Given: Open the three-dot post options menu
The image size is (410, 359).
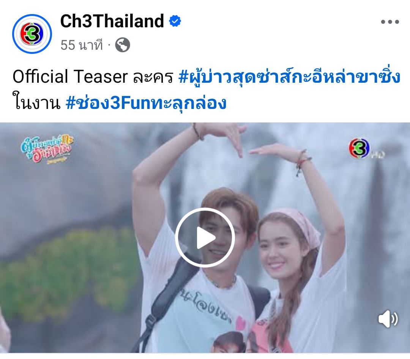Looking at the screenshot, I should tap(390, 22).
